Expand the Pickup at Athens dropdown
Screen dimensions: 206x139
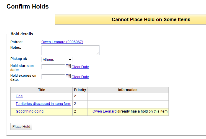click(57, 60)
